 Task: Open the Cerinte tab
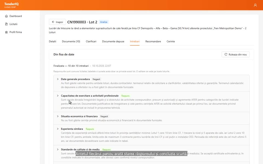click(171, 42)
